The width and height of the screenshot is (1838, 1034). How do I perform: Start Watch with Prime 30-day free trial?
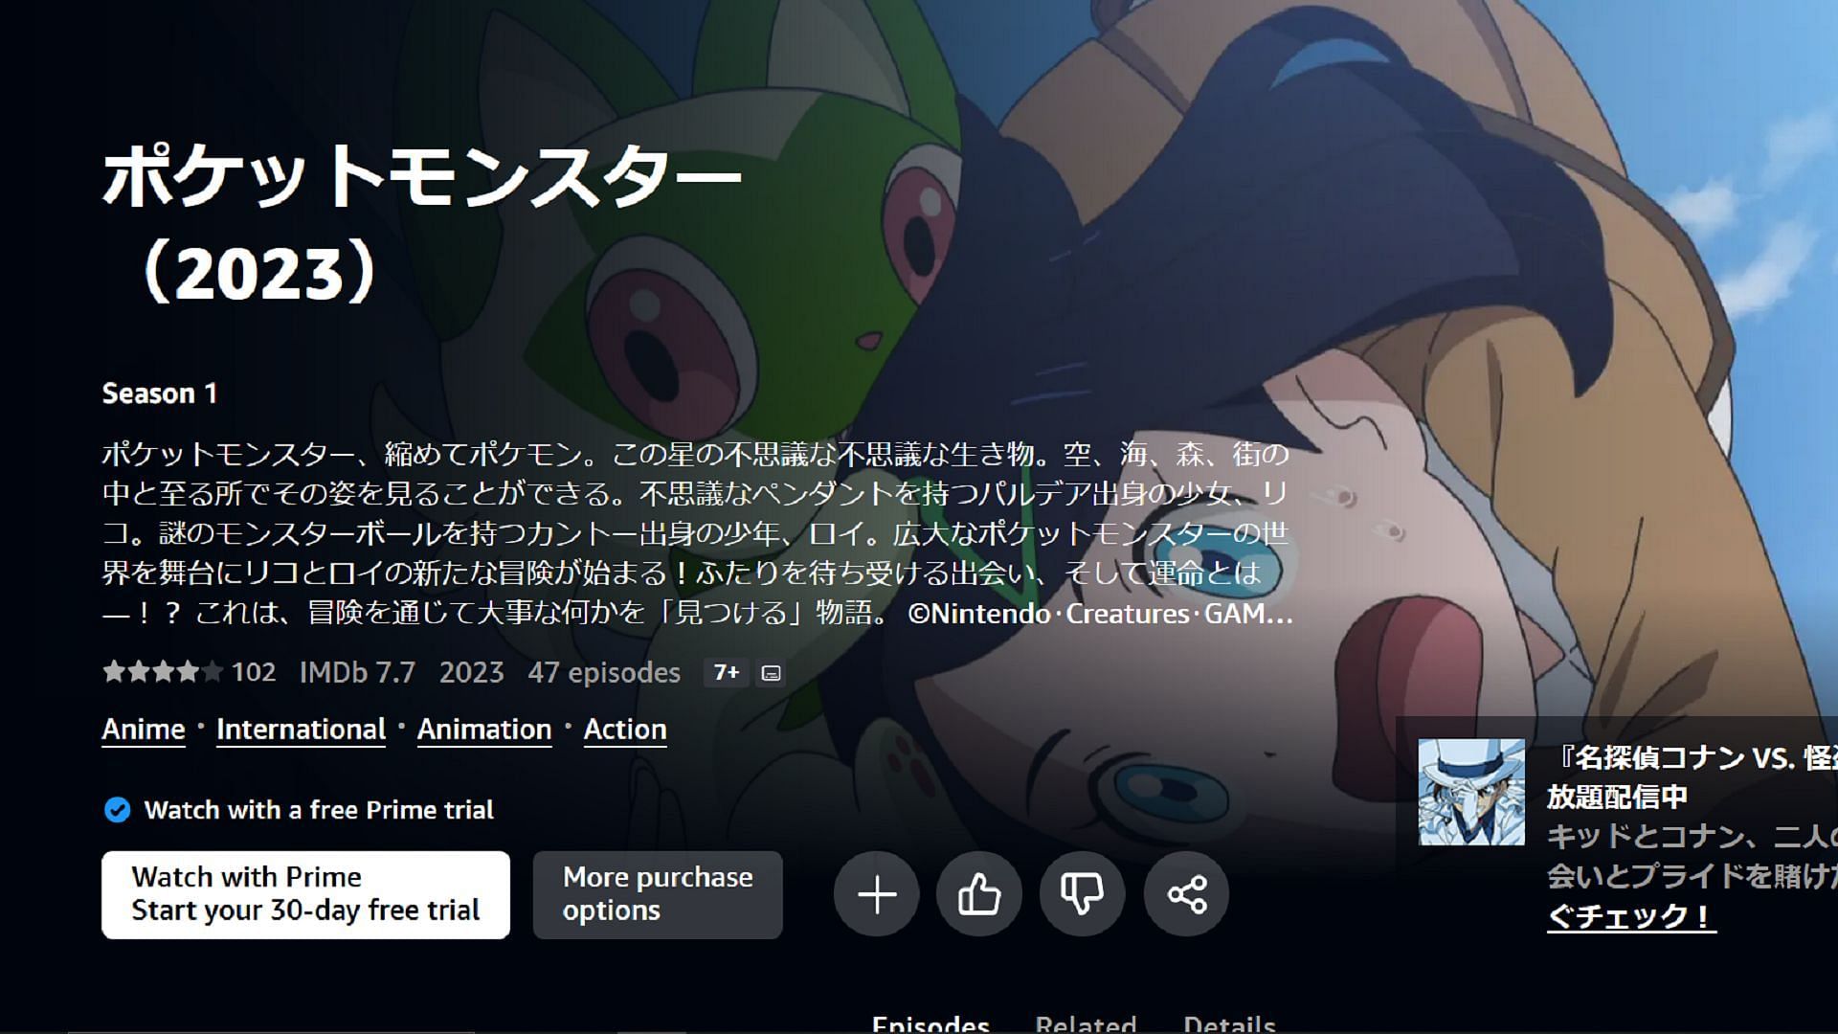(305, 895)
